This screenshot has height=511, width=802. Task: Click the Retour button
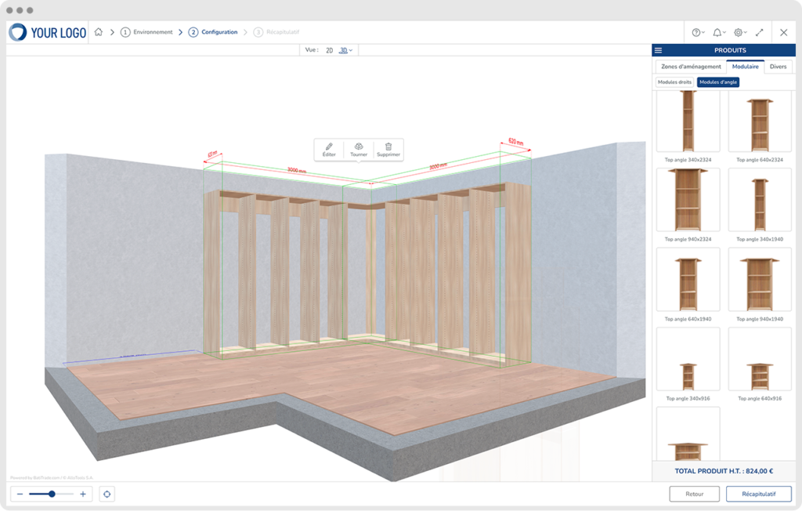(x=694, y=494)
